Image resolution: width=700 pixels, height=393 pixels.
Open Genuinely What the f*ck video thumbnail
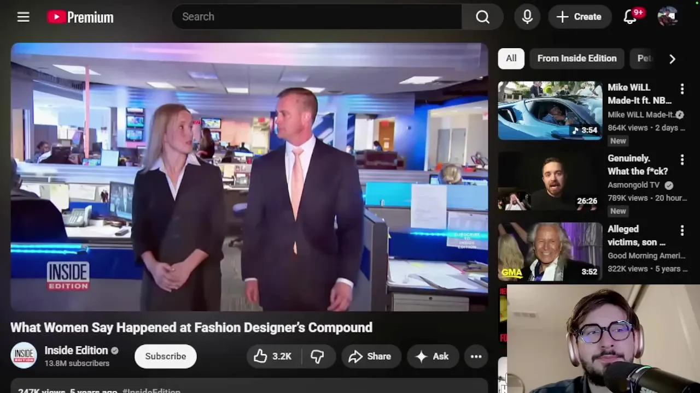pyautogui.click(x=550, y=181)
